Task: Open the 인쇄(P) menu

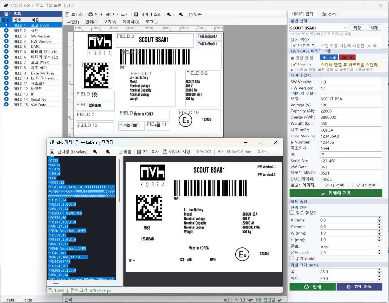Action: (x=91, y=22)
